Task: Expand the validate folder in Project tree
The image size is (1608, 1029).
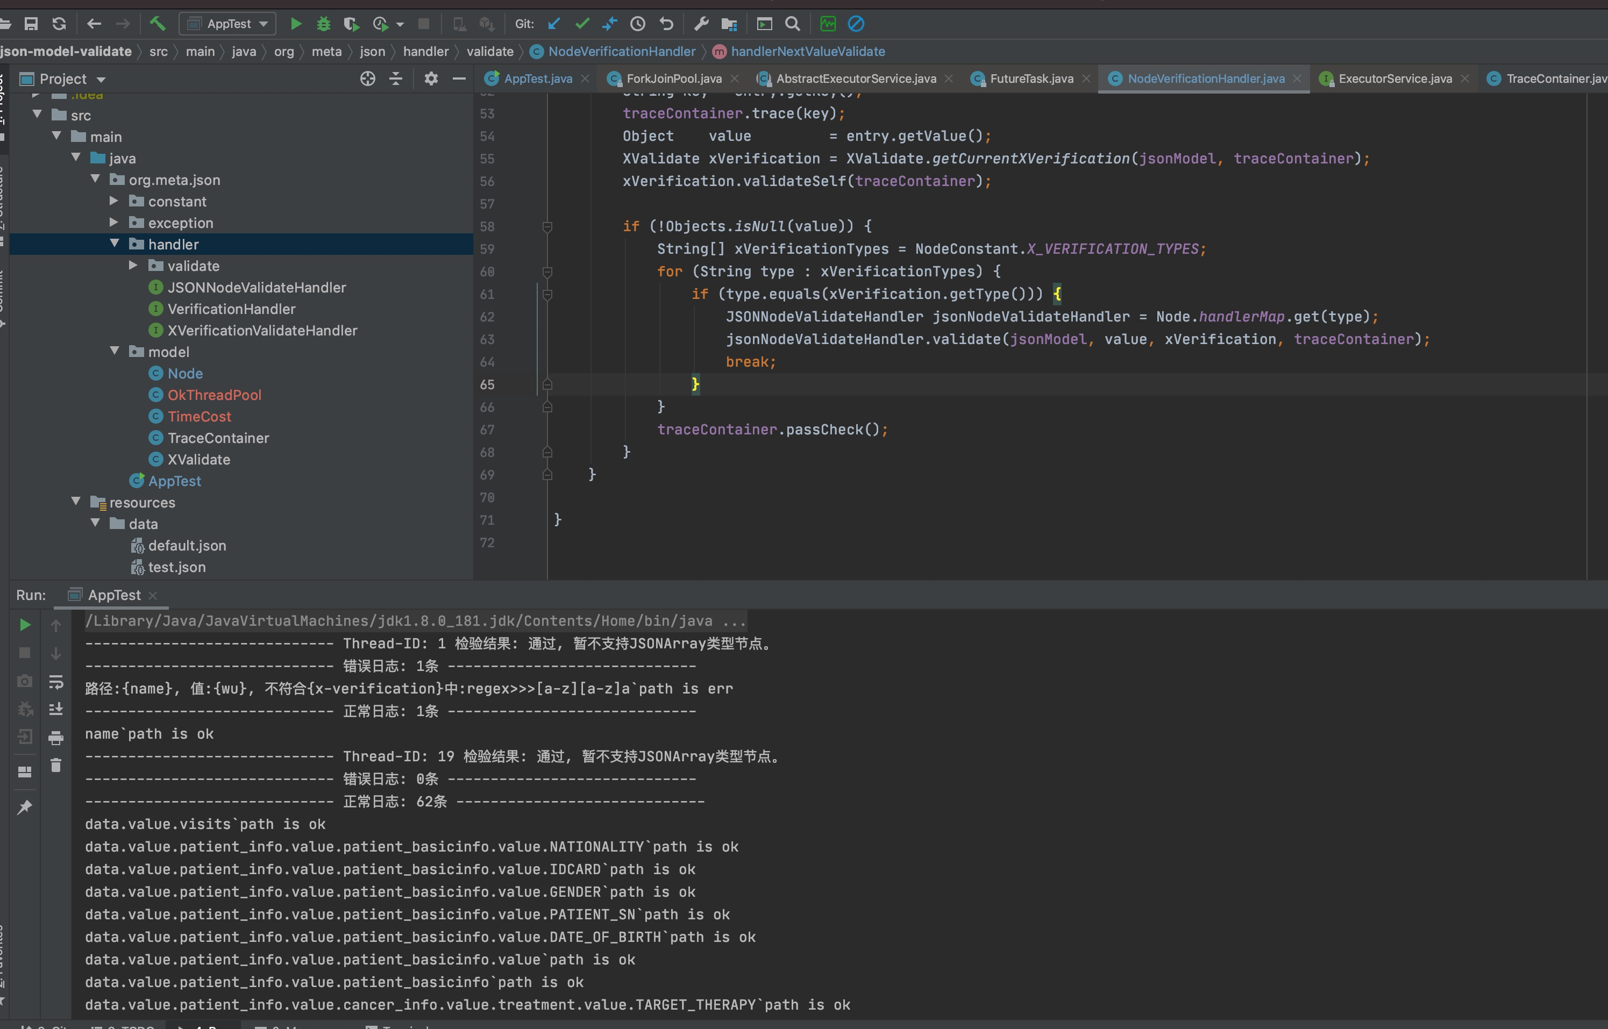Action: [x=133, y=265]
